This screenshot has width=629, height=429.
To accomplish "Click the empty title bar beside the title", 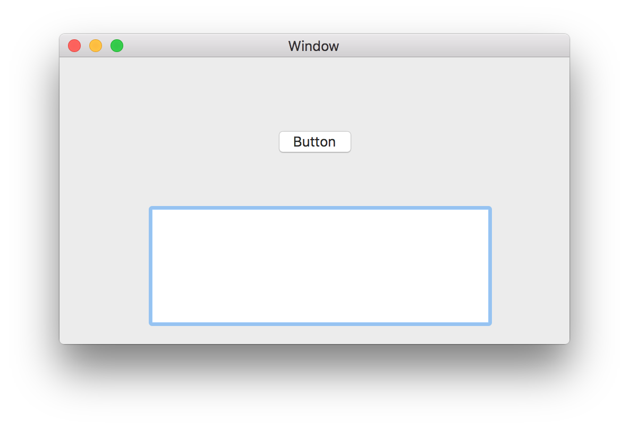I will 453,46.
